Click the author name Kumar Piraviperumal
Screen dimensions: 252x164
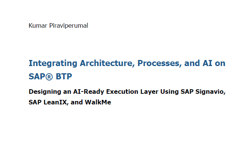tap(58, 26)
